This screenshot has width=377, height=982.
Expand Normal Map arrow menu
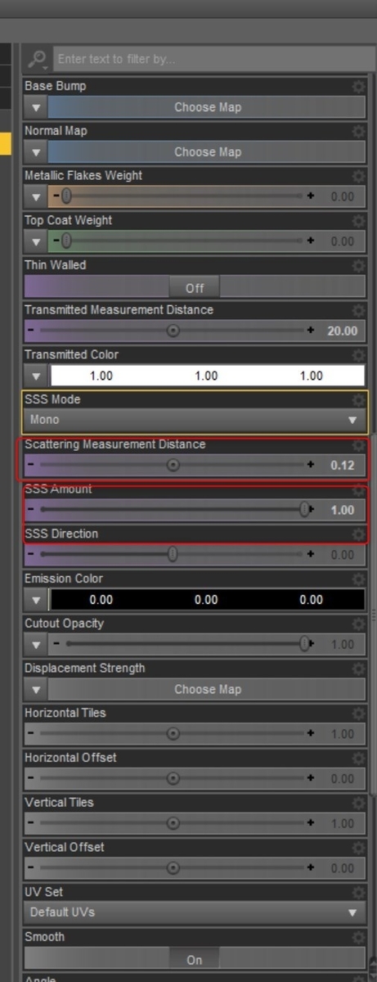(36, 152)
